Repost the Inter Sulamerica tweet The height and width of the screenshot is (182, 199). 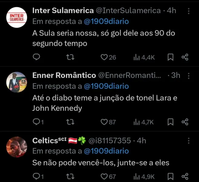click(70, 57)
